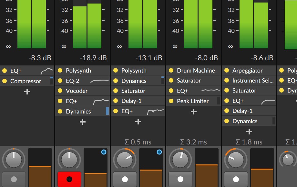Click the EQ+ curve below Saturator in the Drum Machine track
Screen dimensions: 297x187
click(210, 91)
